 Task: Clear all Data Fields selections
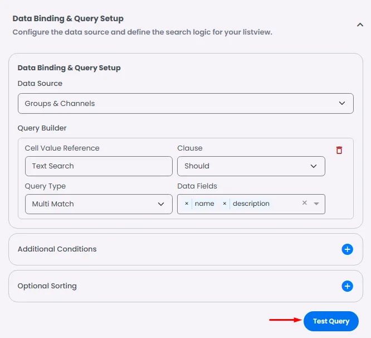pos(305,203)
